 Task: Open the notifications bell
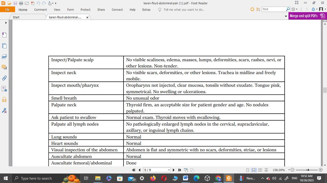313,9
